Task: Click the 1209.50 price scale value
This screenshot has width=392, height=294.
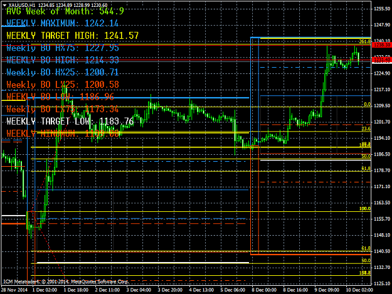Action: click(x=382, y=106)
